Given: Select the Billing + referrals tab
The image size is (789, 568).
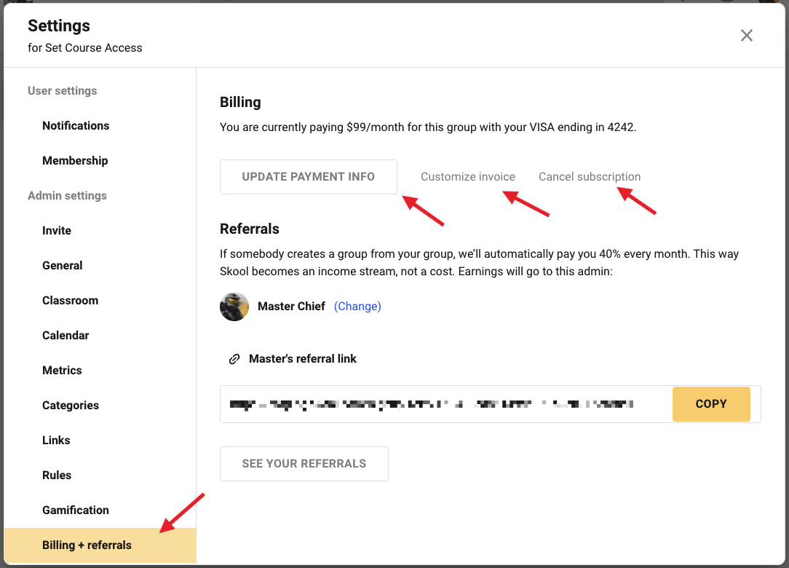Looking at the screenshot, I should [x=87, y=545].
